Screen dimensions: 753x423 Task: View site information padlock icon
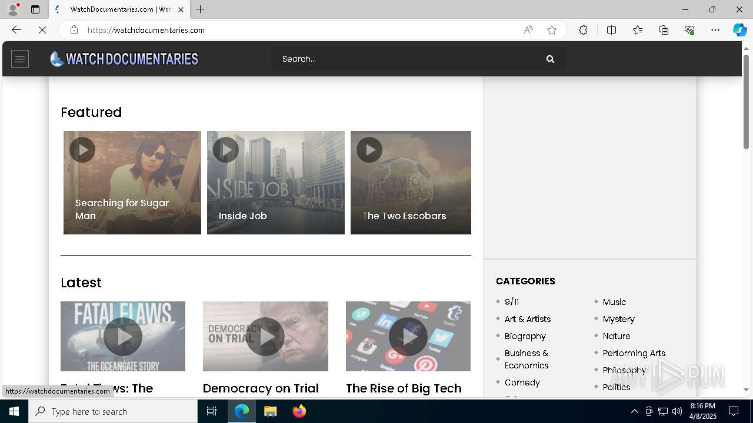[74, 30]
